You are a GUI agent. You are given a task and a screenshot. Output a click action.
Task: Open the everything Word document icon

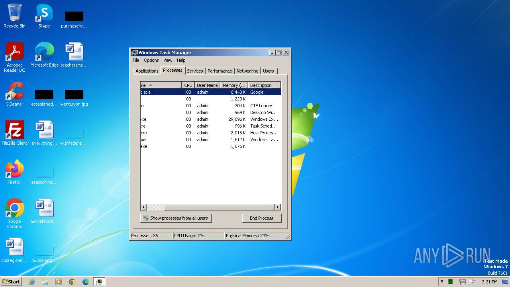point(44,133)
